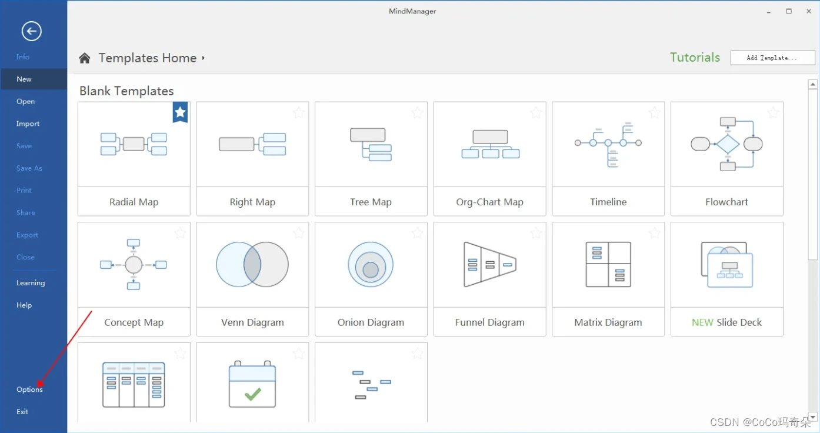Unfavorite the Radial Map star bookmark

coord(180,112)
